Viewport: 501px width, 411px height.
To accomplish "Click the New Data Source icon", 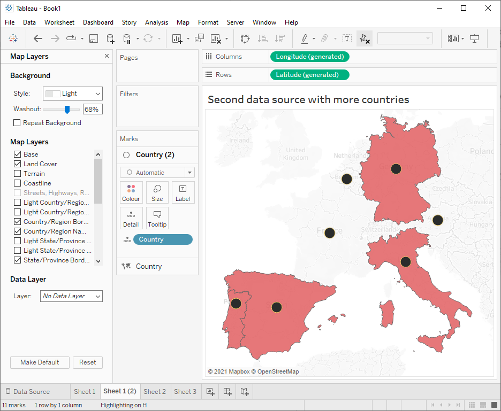I will pyautogui.click(x=110, y=38).
